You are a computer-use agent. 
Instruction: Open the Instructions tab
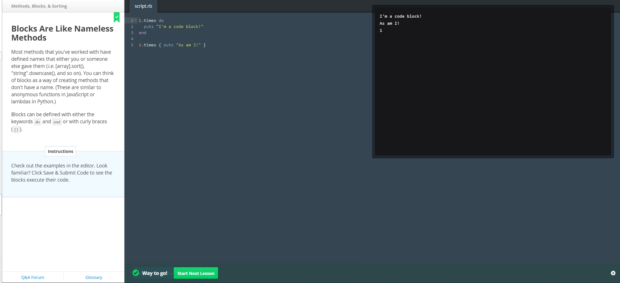61,151
